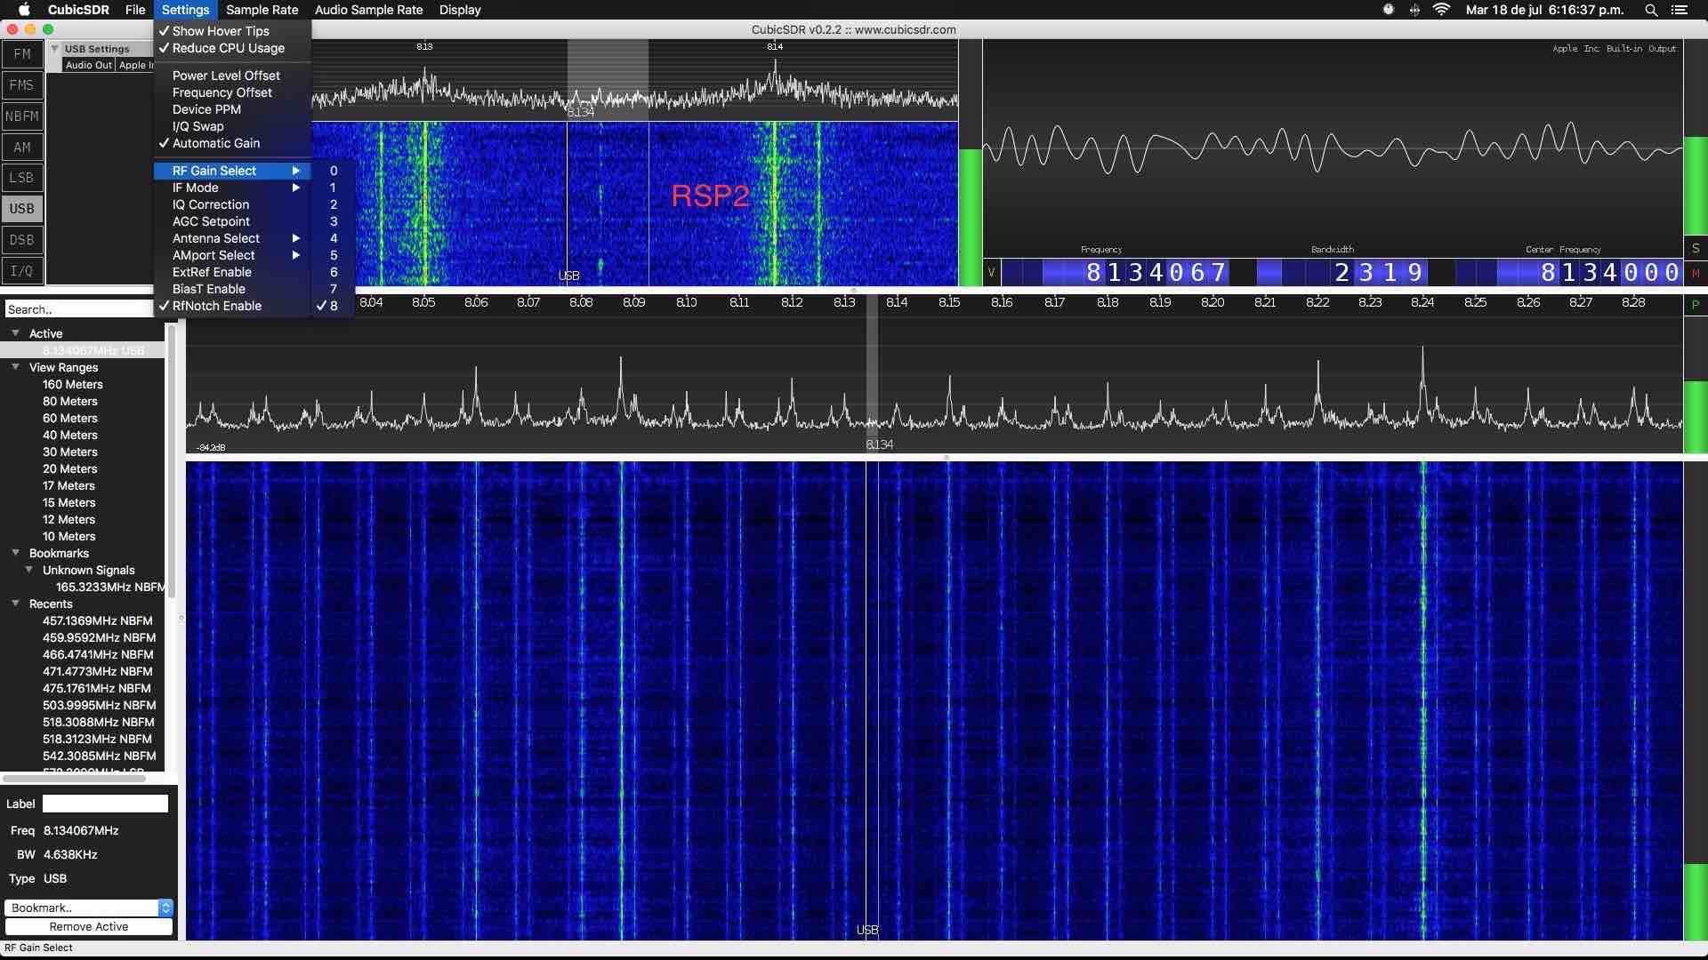Toggle the V delta lock button
The image size is (1708, 960).
coord(991,273)
